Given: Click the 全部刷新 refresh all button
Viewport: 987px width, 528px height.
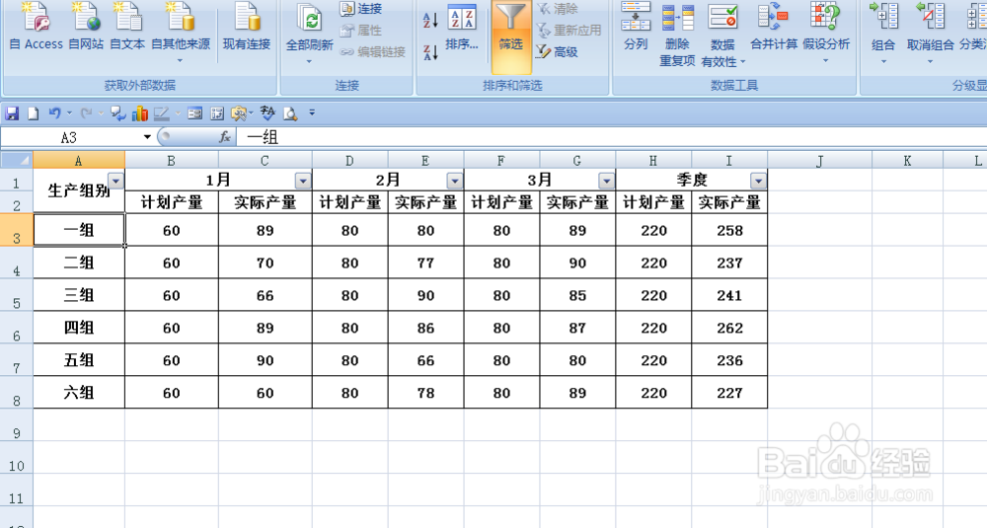Looking at the screenshot, I should [x=309, y=32].
